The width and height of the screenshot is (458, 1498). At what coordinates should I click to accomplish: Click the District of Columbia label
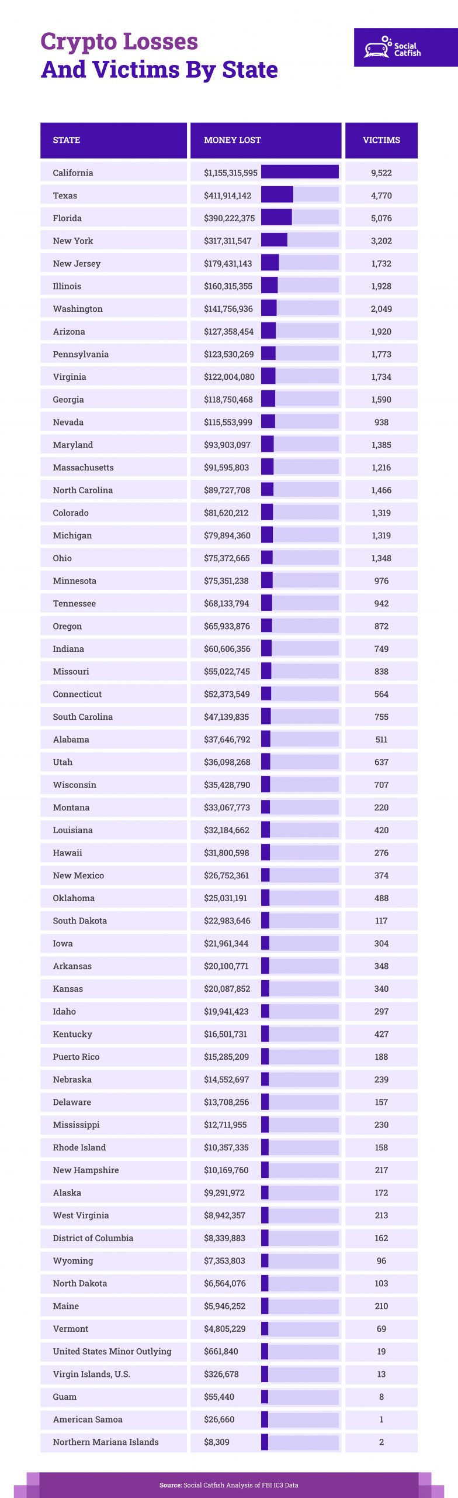point(93,1238)
